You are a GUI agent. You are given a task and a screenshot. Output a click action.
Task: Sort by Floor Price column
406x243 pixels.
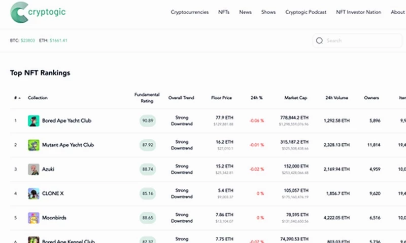(x=221, y=98)
